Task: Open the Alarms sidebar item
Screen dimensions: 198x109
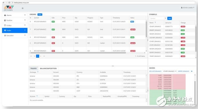Action: click(15, 15)
